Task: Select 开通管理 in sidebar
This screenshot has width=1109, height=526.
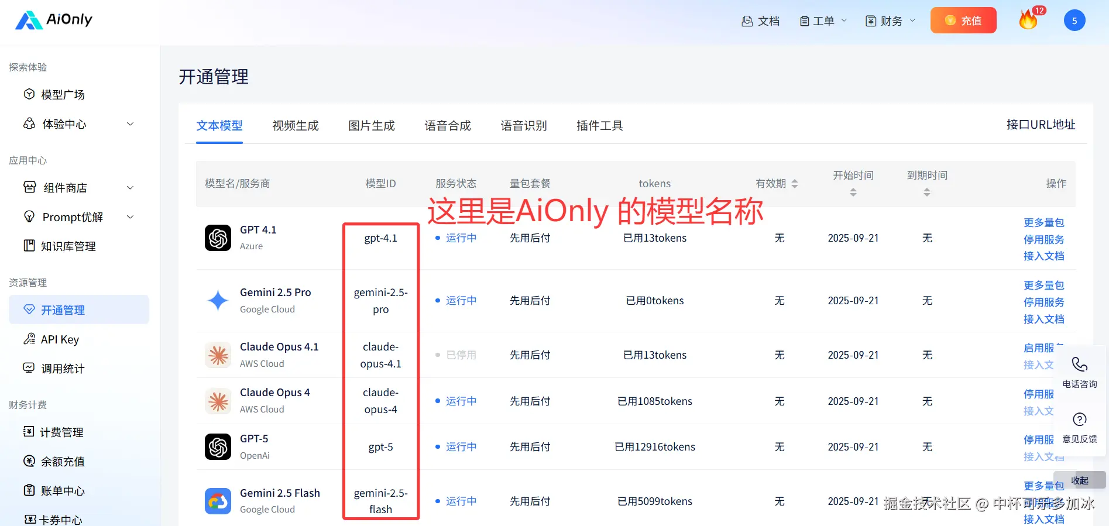Action: 79,310
